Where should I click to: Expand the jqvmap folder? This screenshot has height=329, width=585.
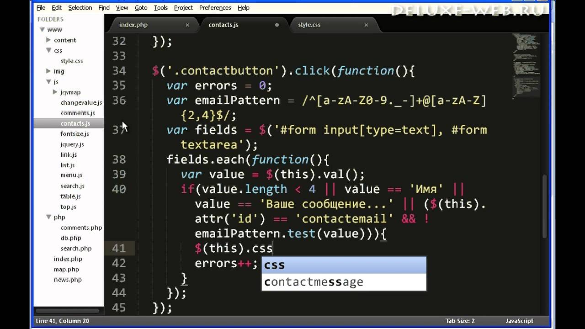55,92
